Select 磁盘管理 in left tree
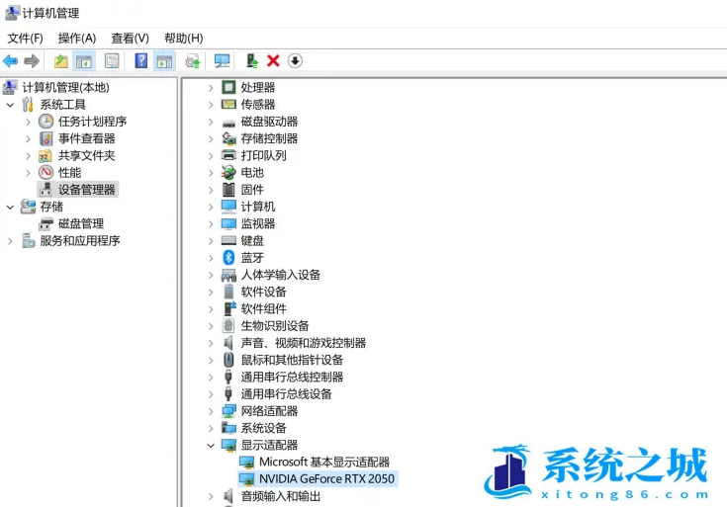The width and height of the screenshot is (727, 507). coord(80,223)
